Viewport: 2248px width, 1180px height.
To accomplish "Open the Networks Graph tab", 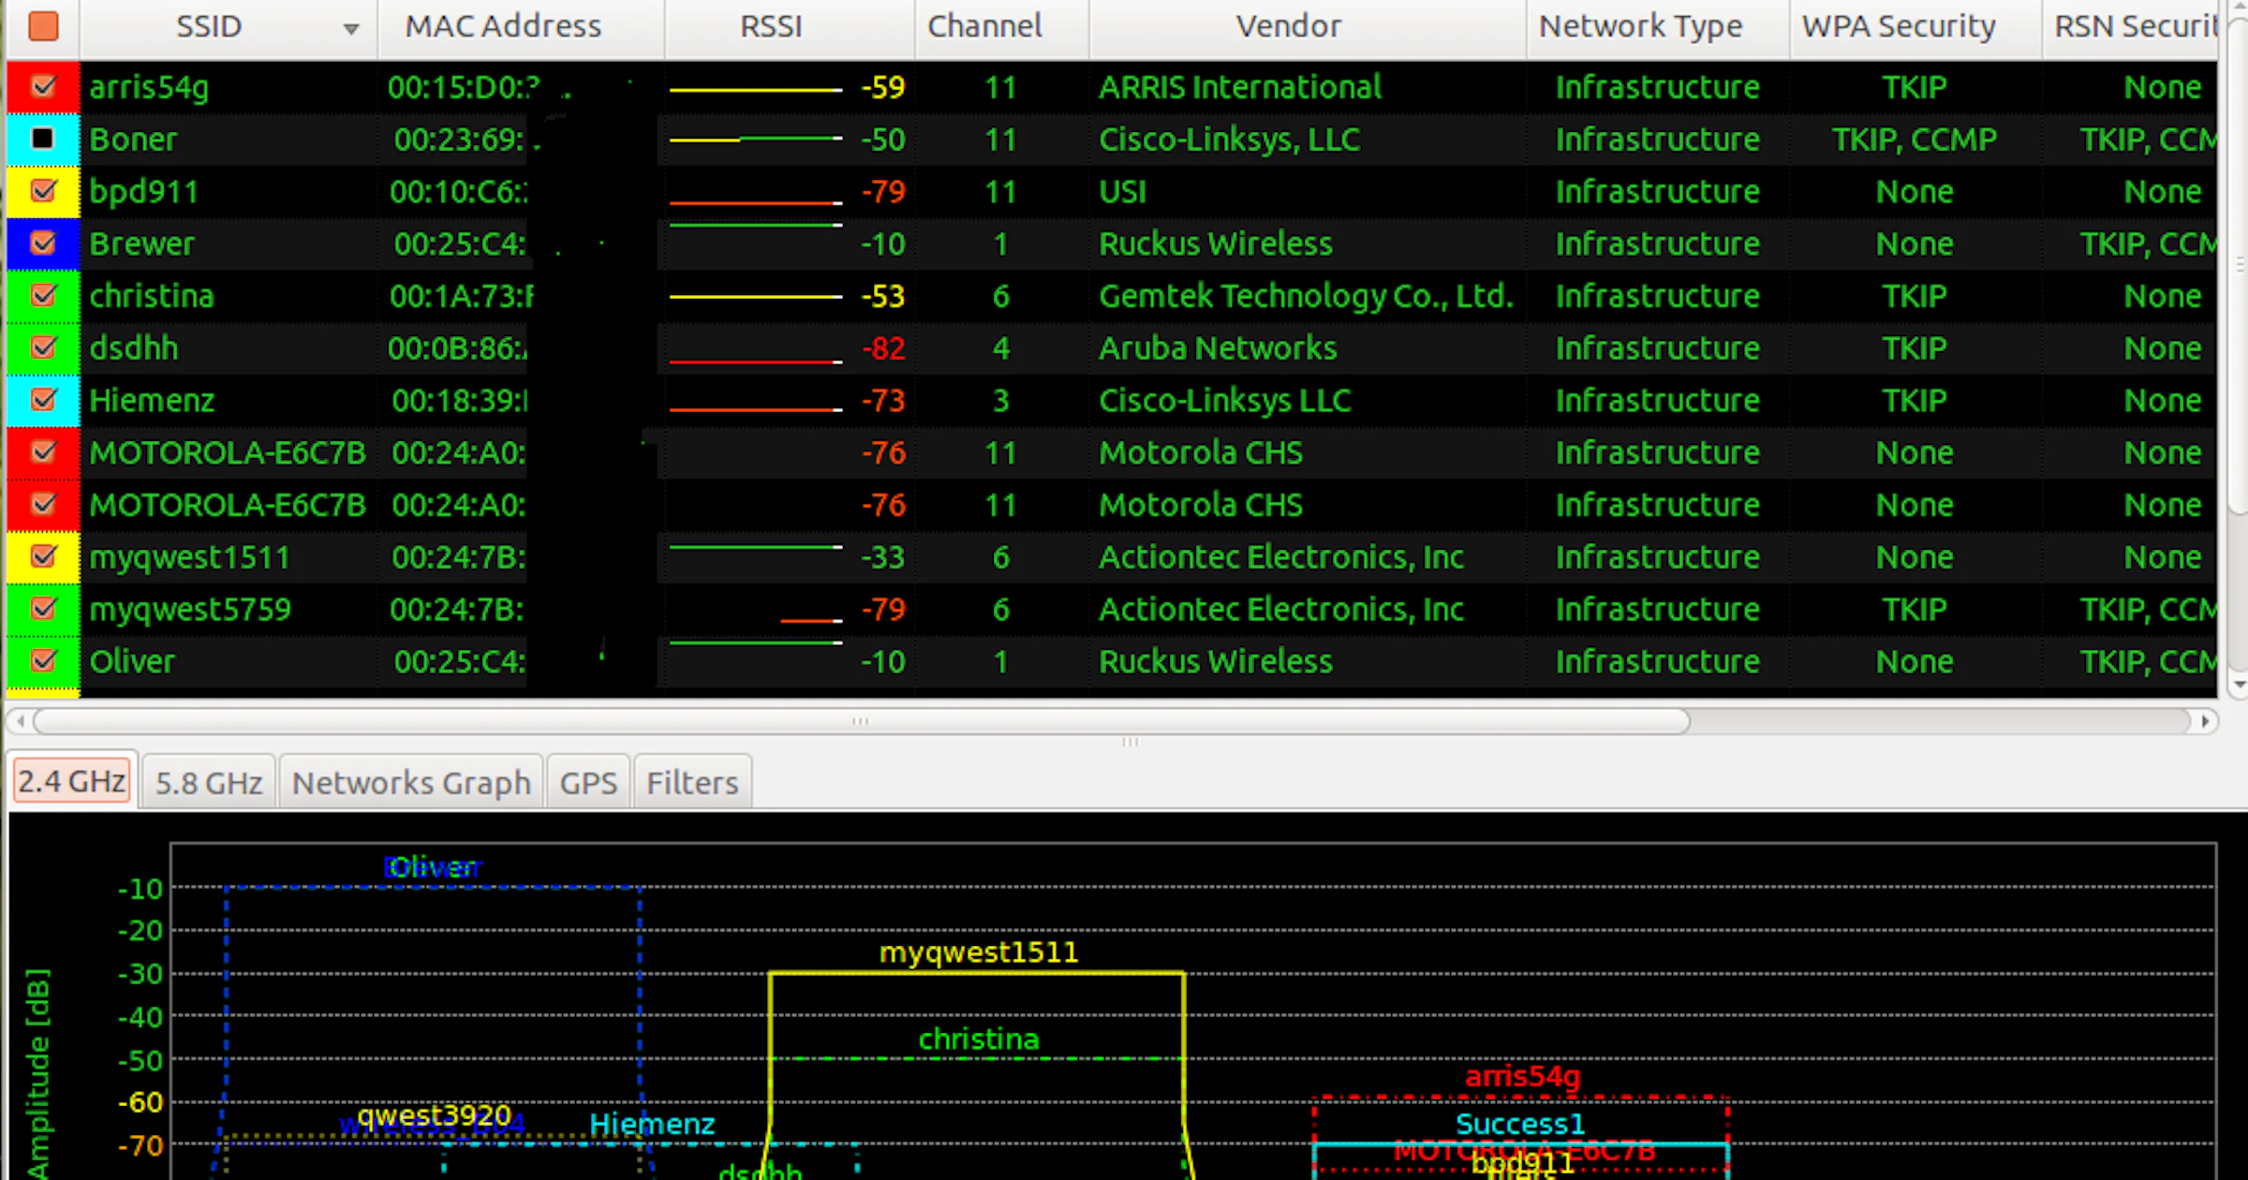I will 411,782.
